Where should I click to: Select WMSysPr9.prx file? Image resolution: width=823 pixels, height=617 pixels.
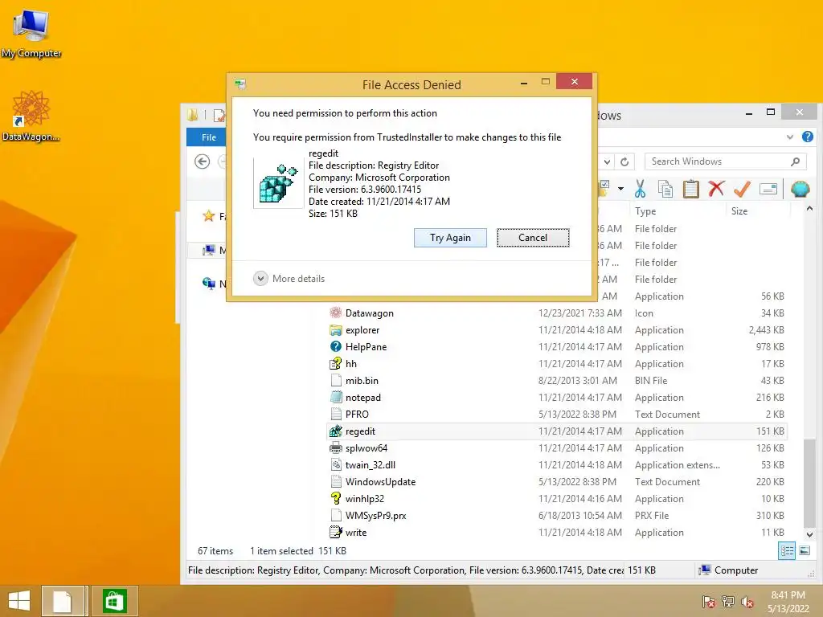tap(375, 515)
